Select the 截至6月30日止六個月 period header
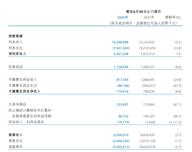 coord(143,11)
